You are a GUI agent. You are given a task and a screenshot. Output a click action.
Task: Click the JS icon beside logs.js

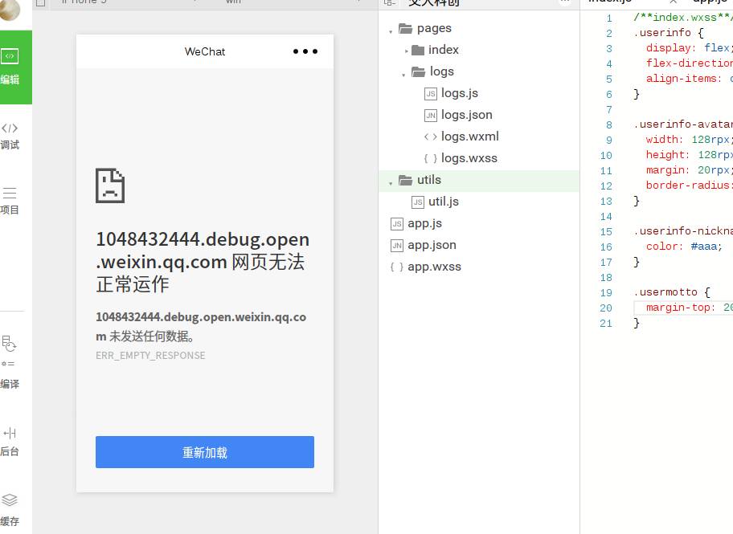pyautogui.click(x=431, y=93)
